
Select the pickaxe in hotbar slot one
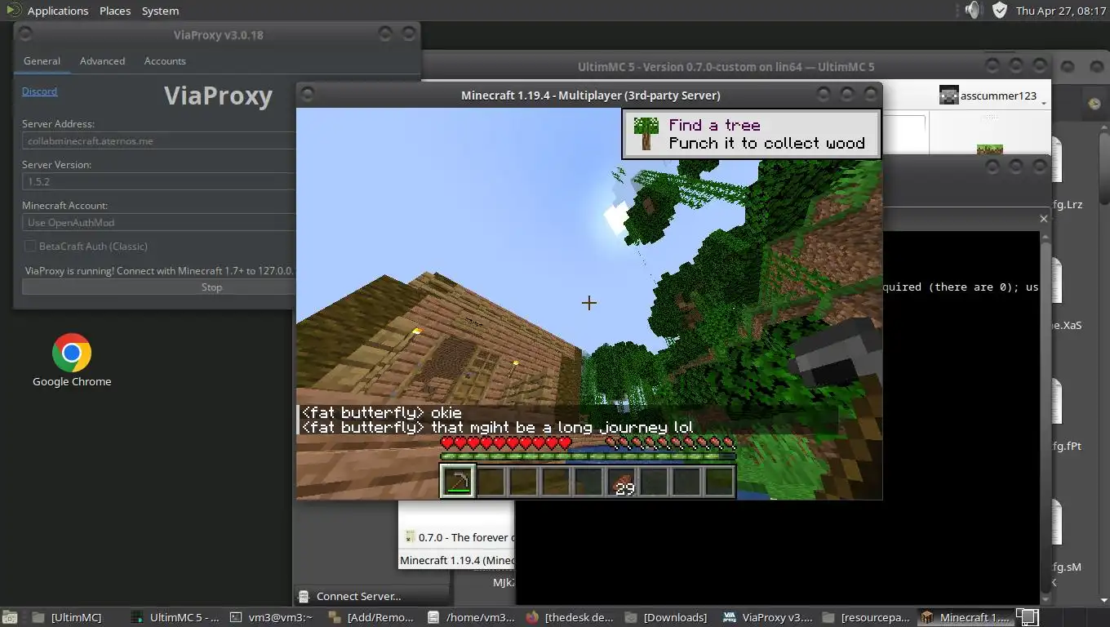point(457,481)
